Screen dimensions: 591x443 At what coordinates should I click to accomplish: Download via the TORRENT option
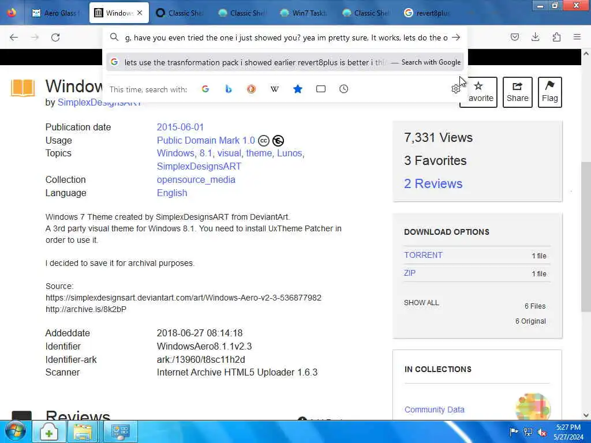423,255
